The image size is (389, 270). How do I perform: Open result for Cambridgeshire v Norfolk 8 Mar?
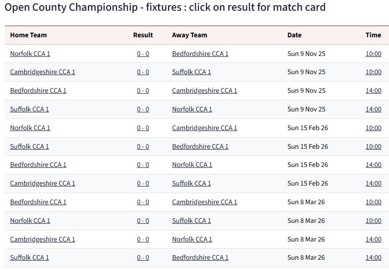(143, 239)
